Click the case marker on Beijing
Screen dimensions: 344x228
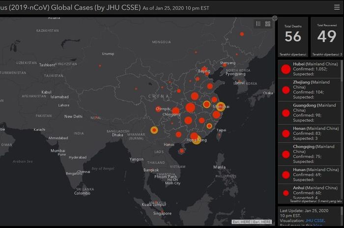(x=204, y=70)
